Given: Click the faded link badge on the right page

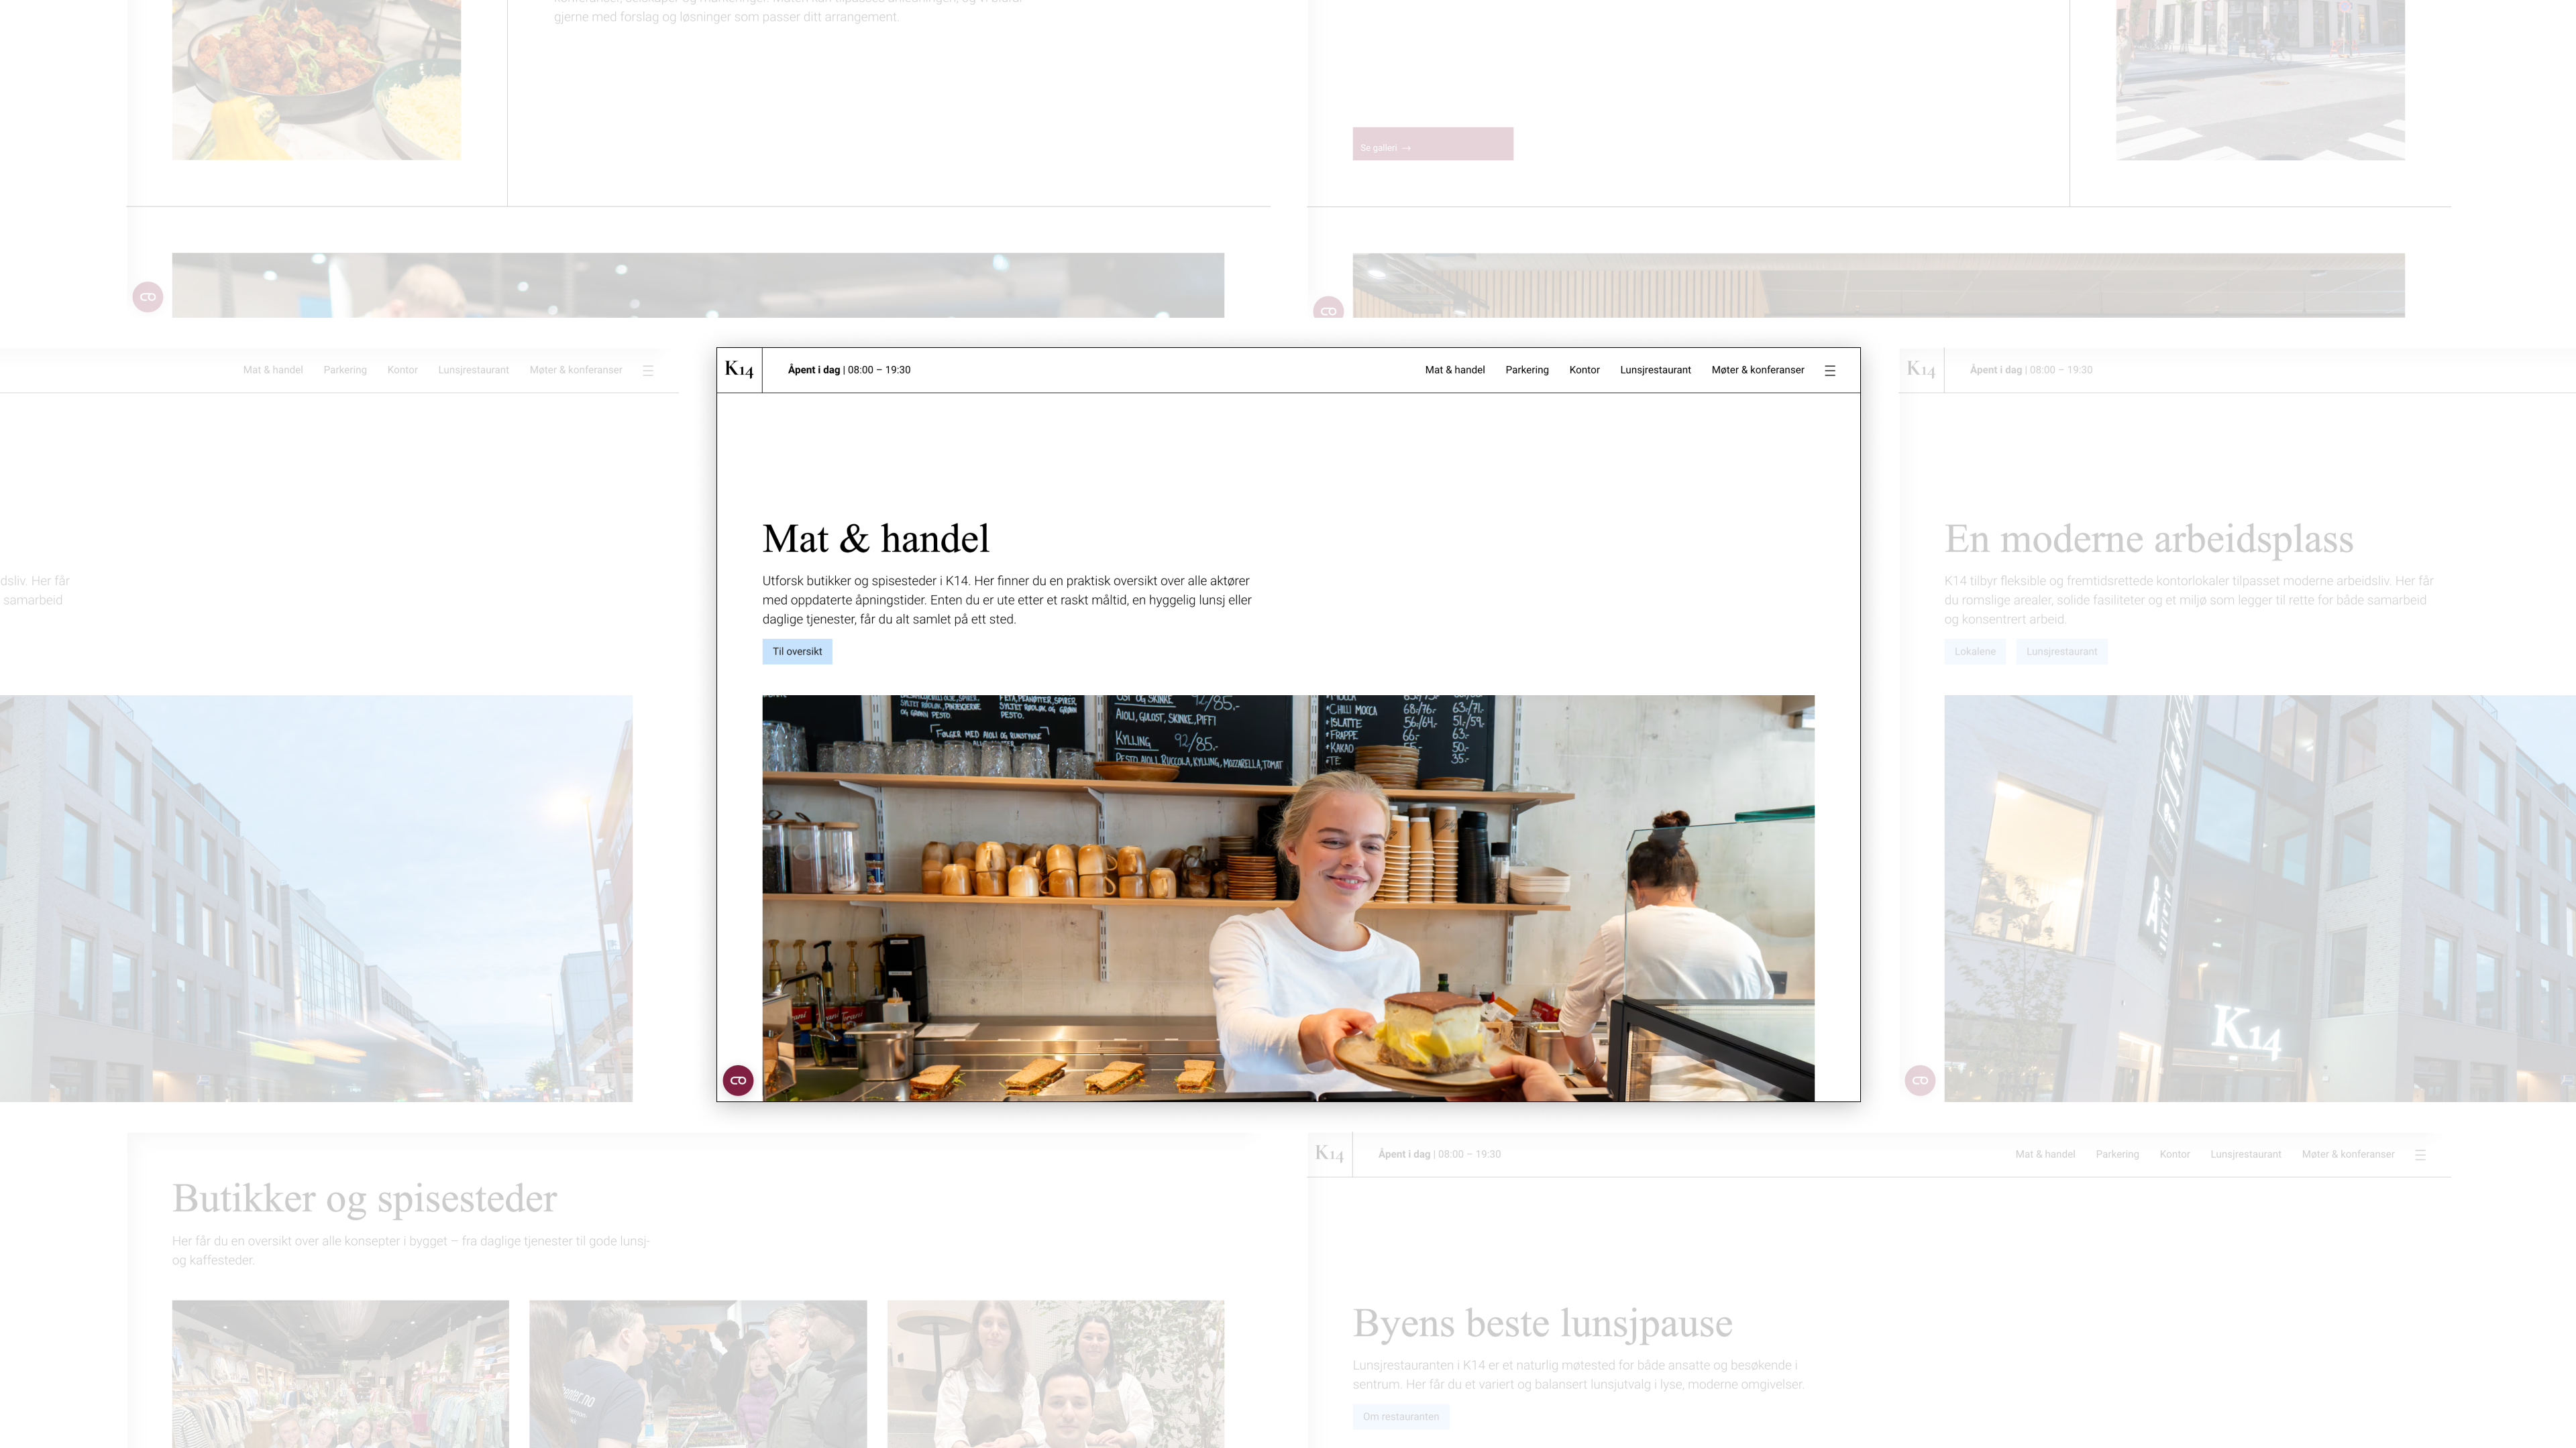Looking at the screenshot, I should pos(1920,1080).
